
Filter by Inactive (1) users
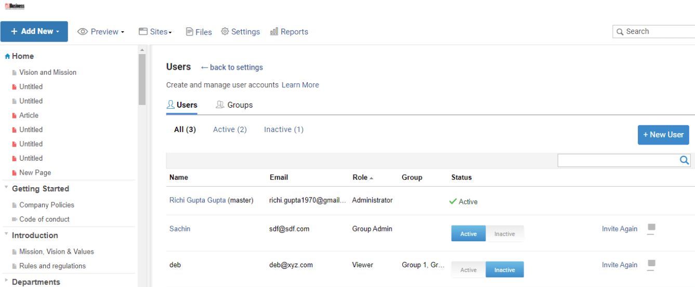[x=284, y=129]
